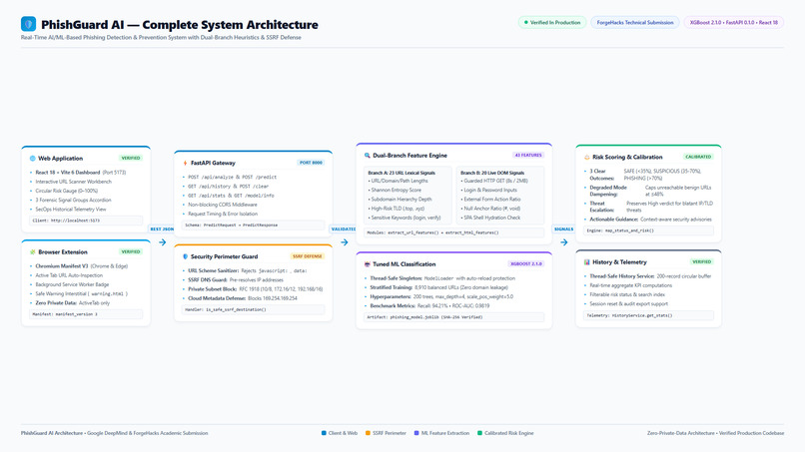The width and height of the screenshot is (805, 452).
Task: Click the Tuned ML Classification icon
Action: pyautogui.click(x=368, y=264)
